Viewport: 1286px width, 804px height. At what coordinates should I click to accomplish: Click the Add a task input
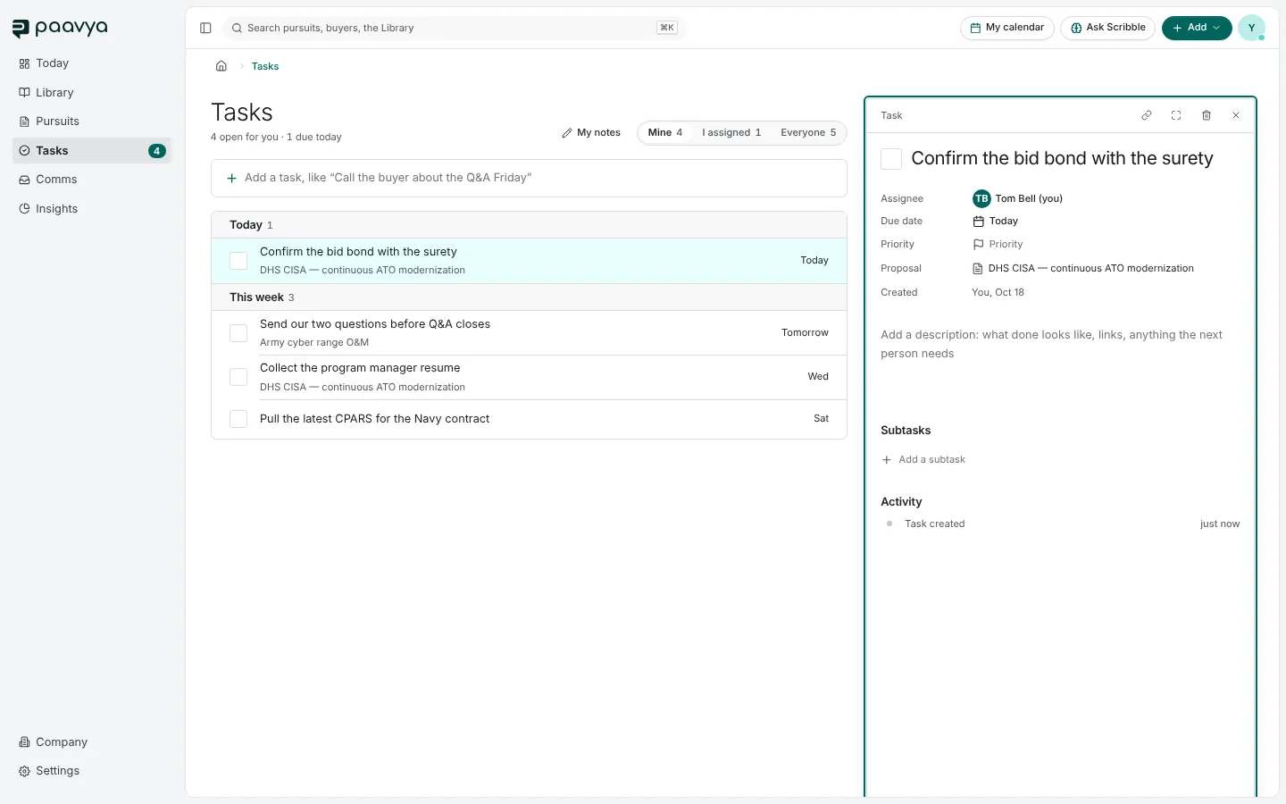tap(529, 178)
